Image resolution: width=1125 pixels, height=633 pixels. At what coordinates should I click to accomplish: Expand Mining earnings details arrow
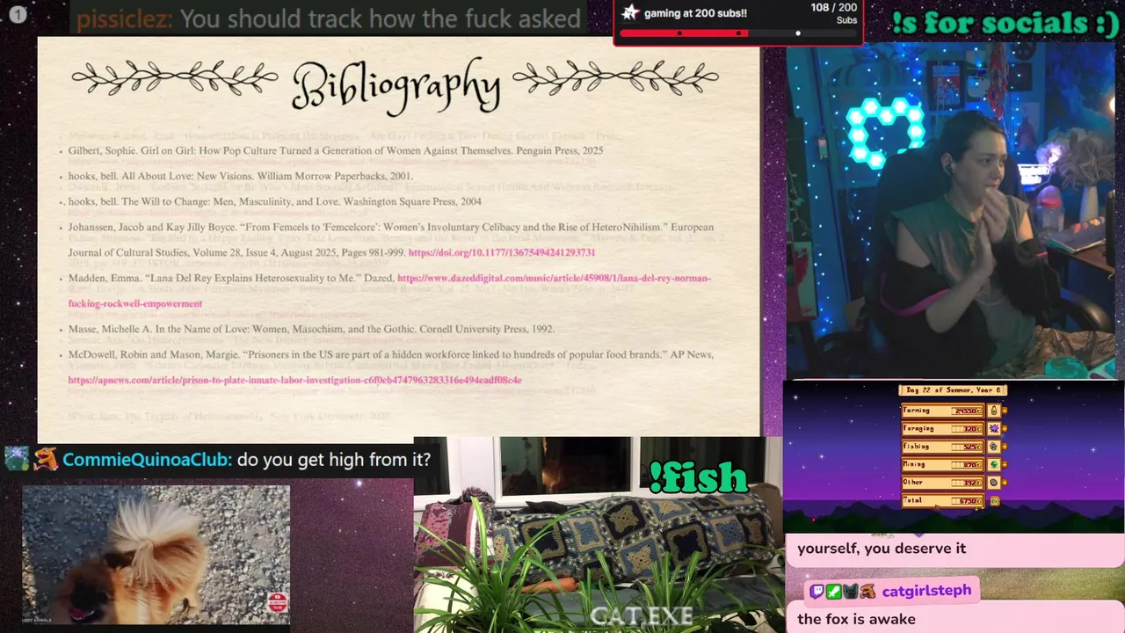1005,464
